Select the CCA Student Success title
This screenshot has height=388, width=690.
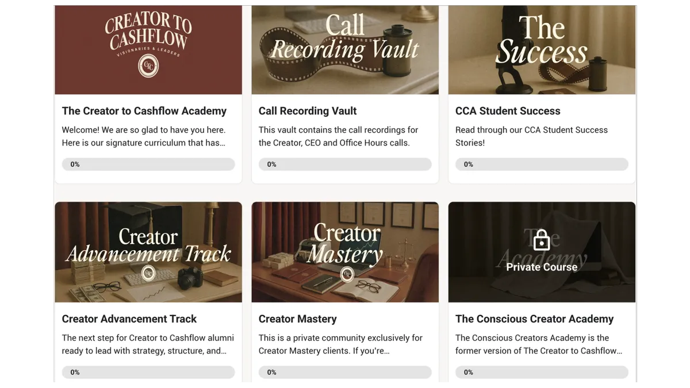click(x=508, y=111)
